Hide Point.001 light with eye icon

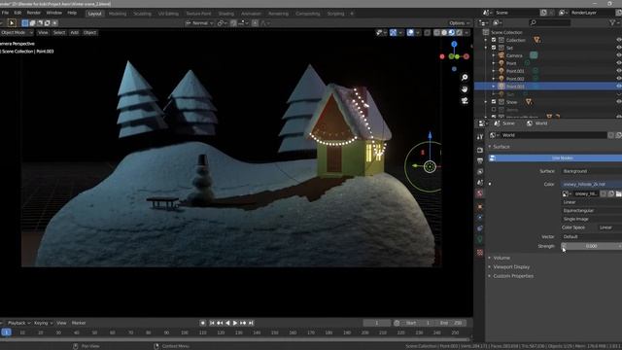click(x=618, y=71)
